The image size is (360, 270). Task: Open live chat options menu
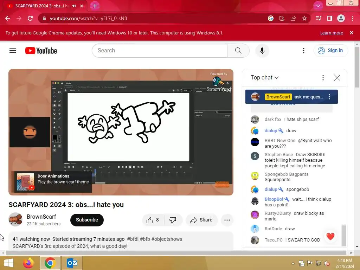click(x=323, y=78)
